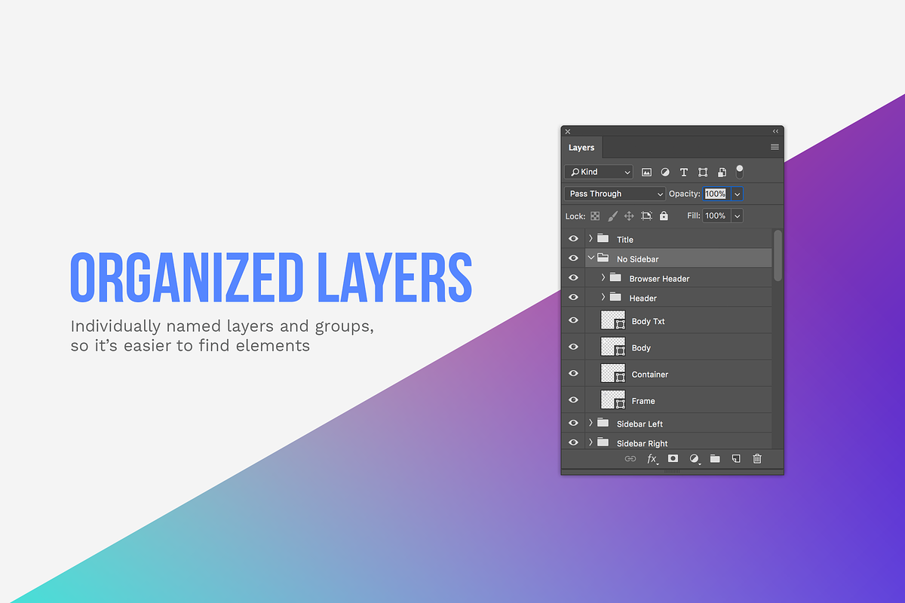Open Pass Through blend mode dropdown

tap(615, 194)
